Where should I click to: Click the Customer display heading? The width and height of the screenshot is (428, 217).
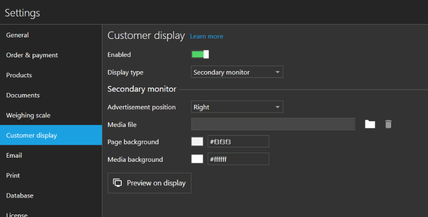(146, 36)
